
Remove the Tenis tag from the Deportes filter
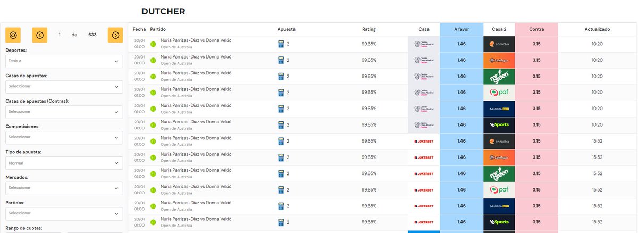[20, 61]
